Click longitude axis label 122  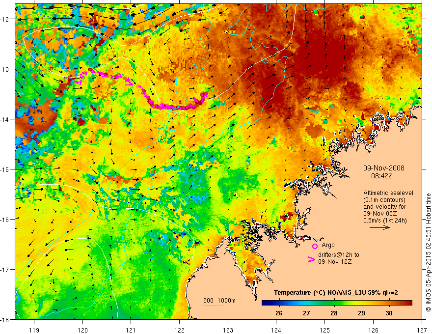pos(179,330)
